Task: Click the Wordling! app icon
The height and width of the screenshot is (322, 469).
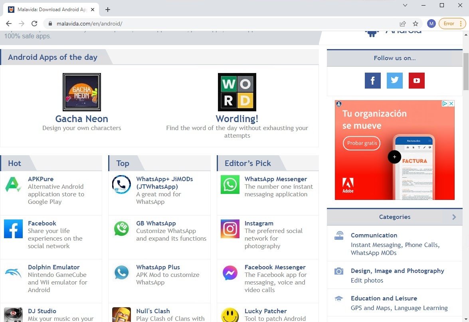Action: 237,92
